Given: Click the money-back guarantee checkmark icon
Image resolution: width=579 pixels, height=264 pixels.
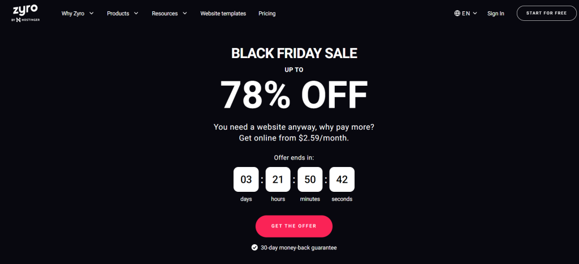Looking at the screenshot, I should tap(254, 248).
